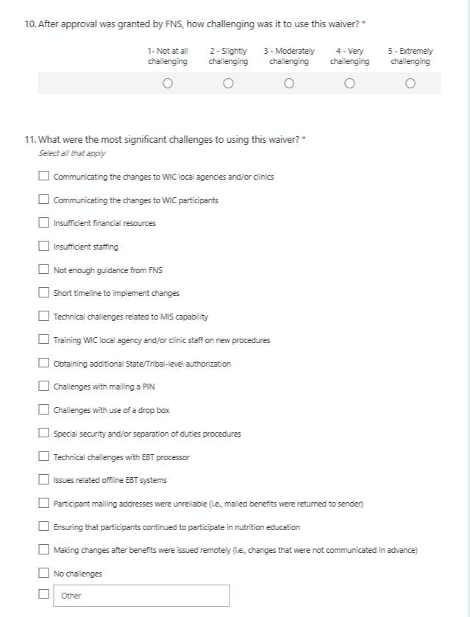Enable 'Challenges with mailing a PIN' checkbox
Viewport: 470px width, 617px height.
pos(44,387)
